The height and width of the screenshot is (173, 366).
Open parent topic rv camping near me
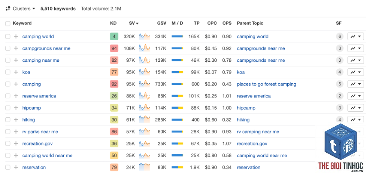point(258,132)
